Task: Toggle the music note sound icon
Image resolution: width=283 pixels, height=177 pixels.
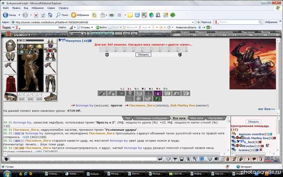Action: (x=202, y=159)
